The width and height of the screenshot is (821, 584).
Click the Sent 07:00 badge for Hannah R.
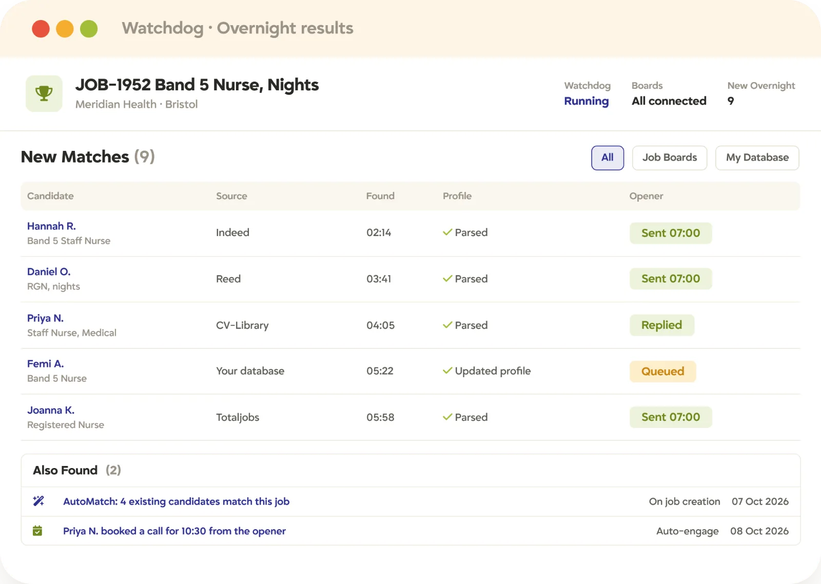tap(671, 233)
